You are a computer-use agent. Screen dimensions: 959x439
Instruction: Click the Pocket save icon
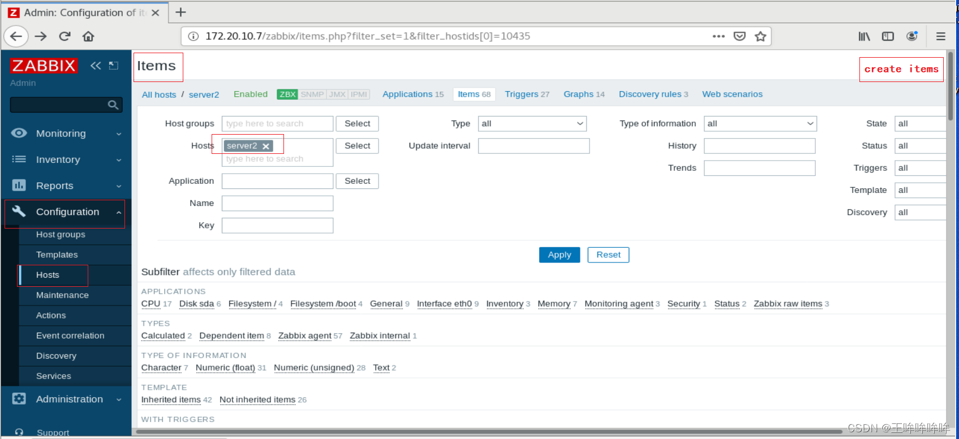click(739, 36)
